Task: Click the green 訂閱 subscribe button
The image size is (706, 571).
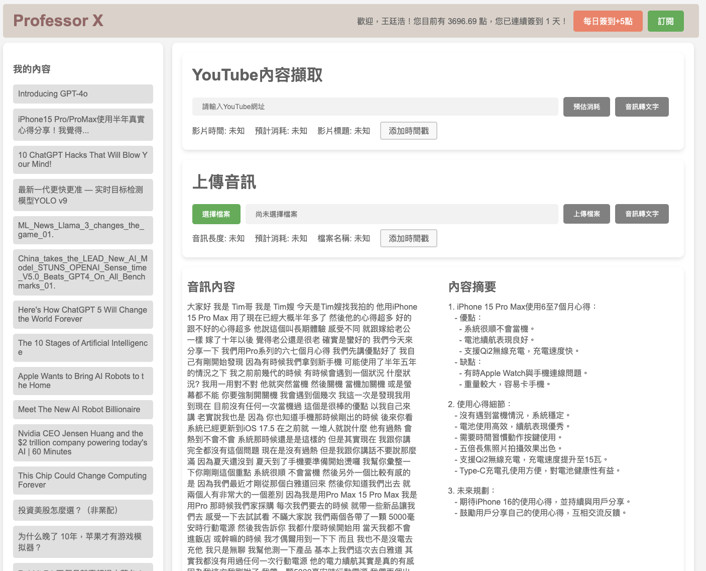Action: coord(665,21)
